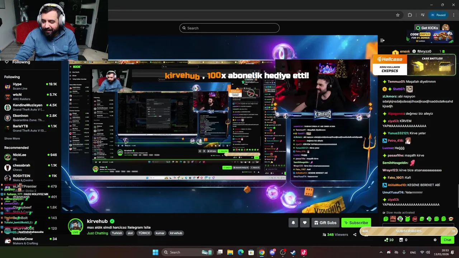459x258 pixels.
Task: Open BarisYTB channel in sidebar
Action: pos(30,128)
